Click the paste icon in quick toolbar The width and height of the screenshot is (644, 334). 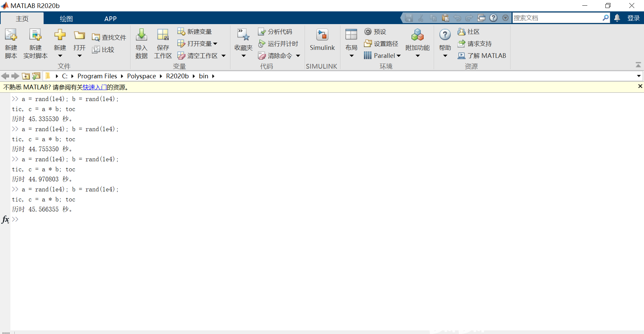pyautogui.click(x=445, y=18)
